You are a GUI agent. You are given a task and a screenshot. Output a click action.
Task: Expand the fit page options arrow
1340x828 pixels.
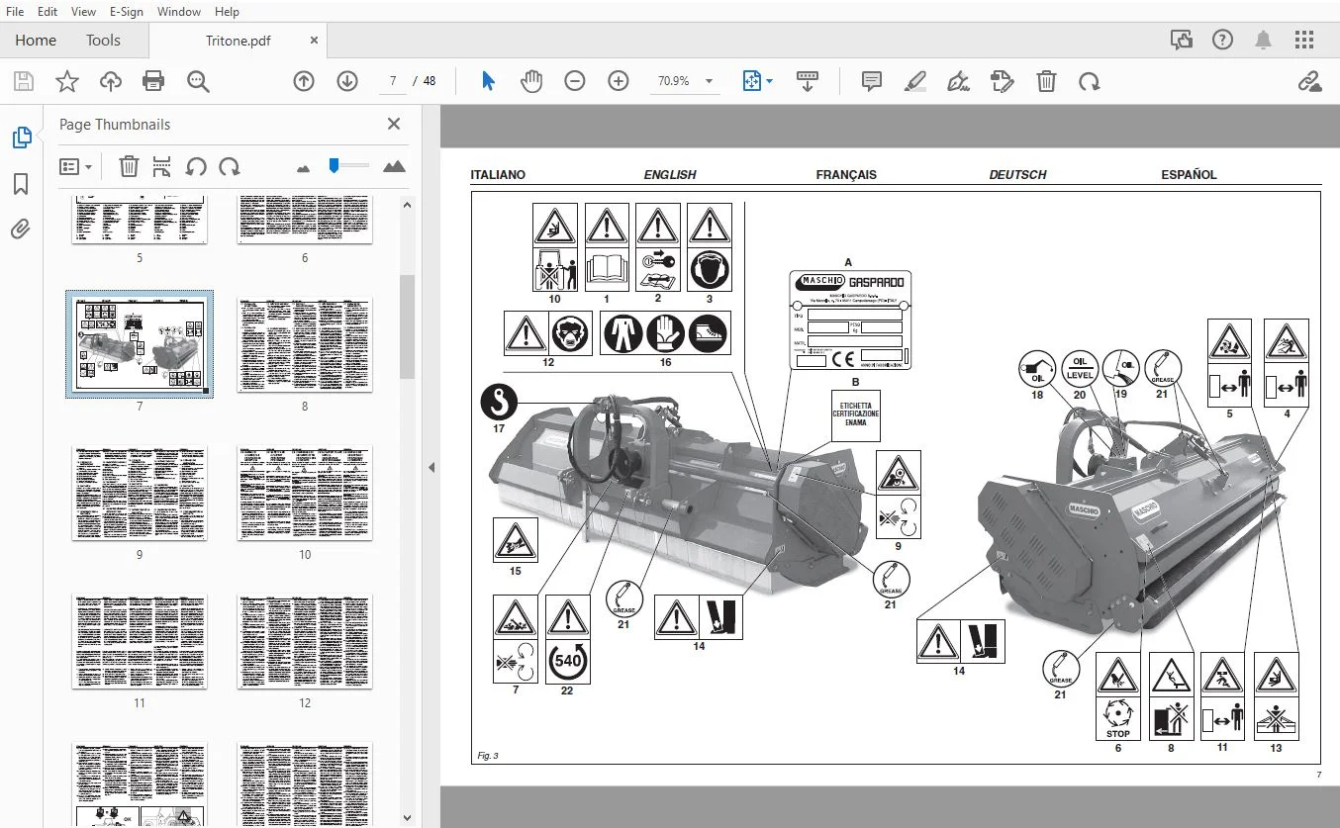pyautogui.click(x=770, y=81)
